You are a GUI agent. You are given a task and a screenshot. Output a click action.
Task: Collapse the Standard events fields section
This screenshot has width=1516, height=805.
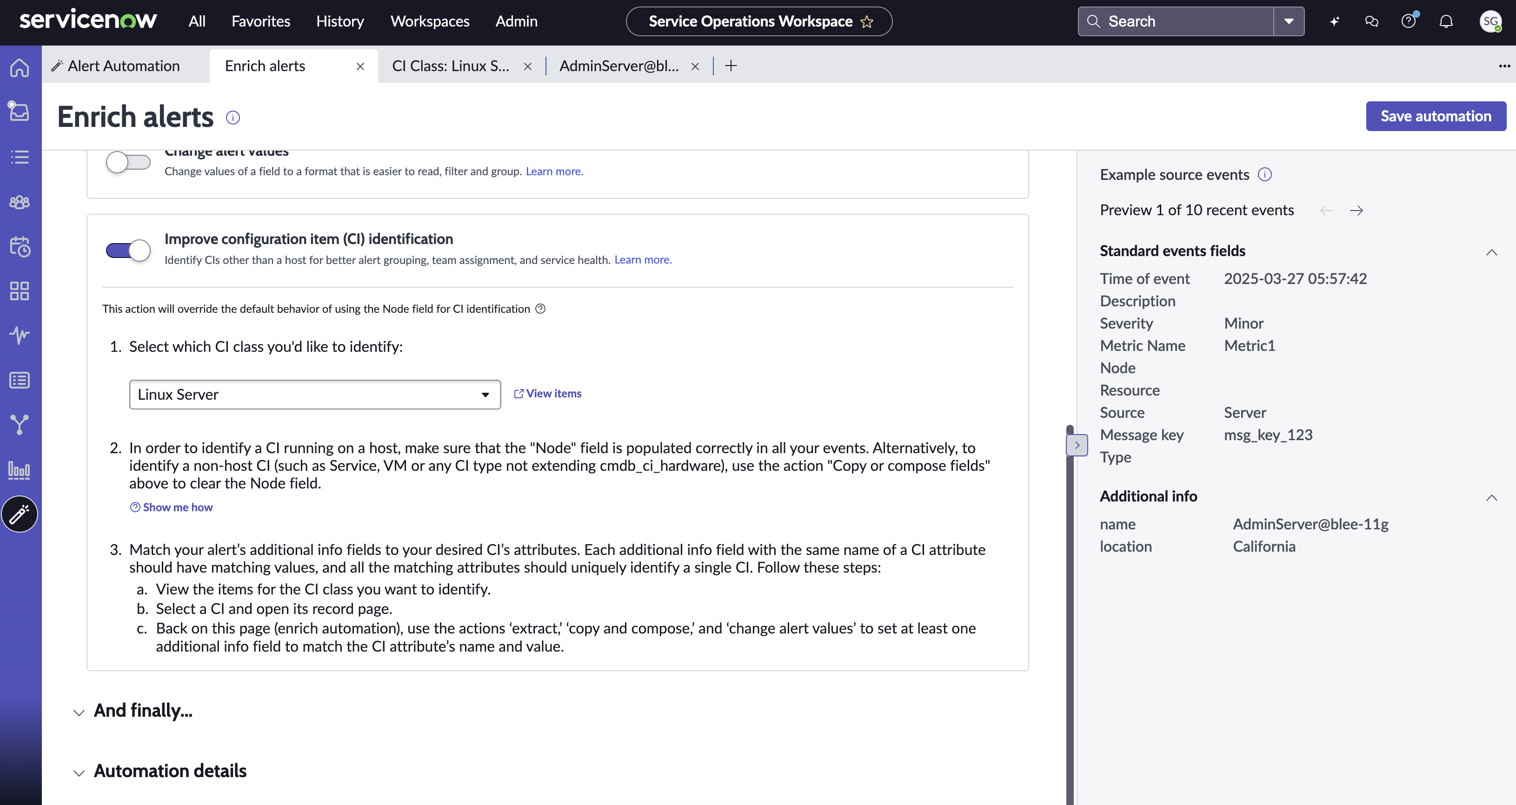(x=1491, y=252)
